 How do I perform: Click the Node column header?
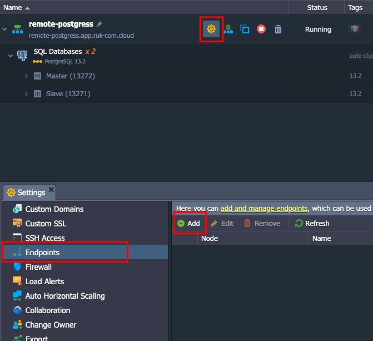(253, 239)
